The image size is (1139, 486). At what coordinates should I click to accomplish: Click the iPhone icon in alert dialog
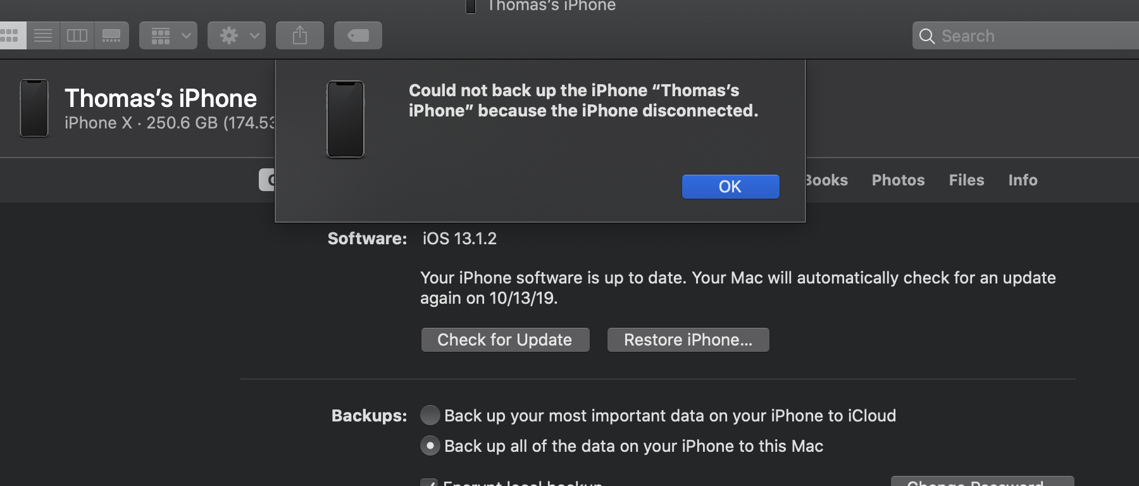pos(345,119)
